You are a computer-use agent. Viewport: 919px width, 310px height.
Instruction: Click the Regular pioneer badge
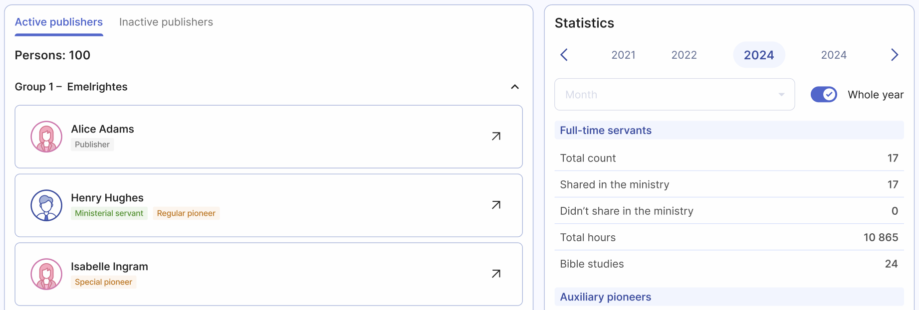point(186,213)
